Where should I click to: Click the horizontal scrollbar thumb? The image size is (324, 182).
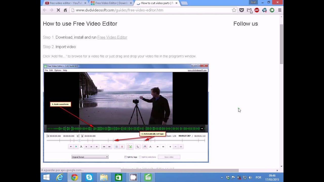pyautogui.click(x=180, y=170)
